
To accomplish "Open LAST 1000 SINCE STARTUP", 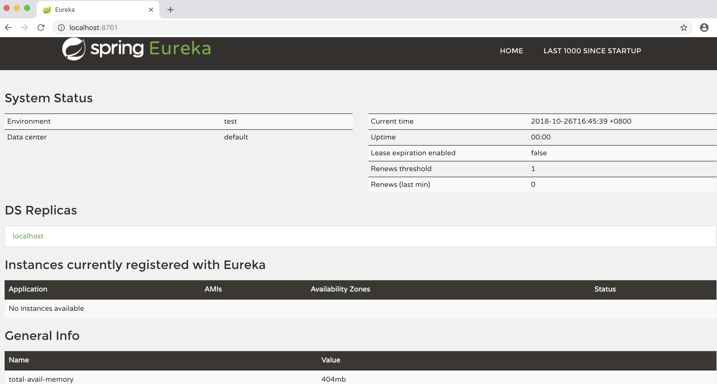I will click(x=592, y=51).
